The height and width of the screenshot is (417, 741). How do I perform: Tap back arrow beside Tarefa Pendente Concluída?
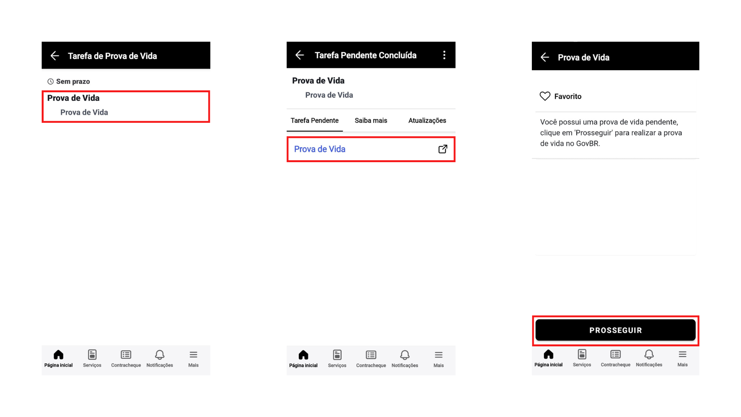pyautogui.click(x=299, y=55)
